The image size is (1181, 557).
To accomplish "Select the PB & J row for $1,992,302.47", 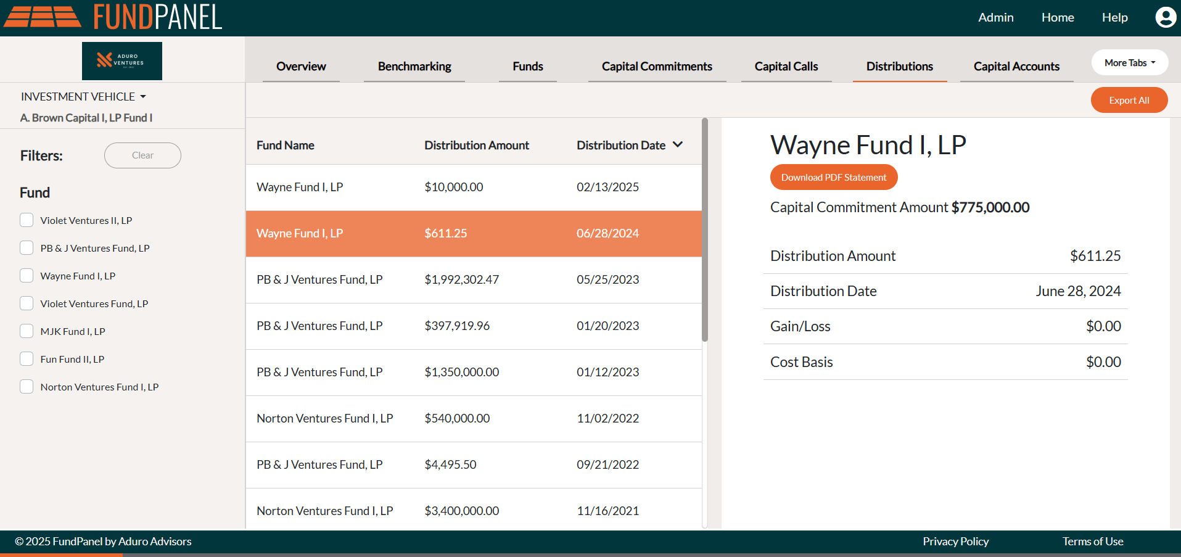I will tap(474, 280).
